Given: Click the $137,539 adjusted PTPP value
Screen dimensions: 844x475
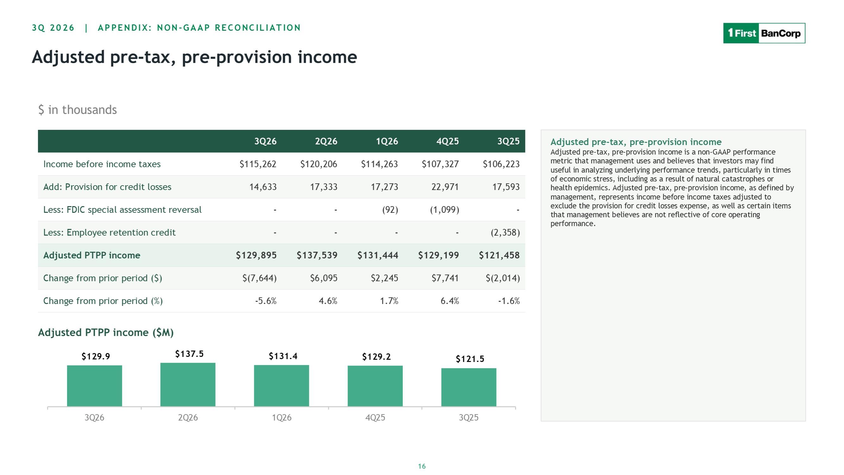Looking at the screenshot, I should (x=317, y=255).
